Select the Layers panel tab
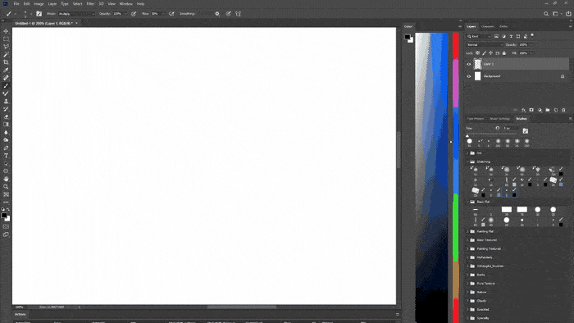The image size is (574, 323). 471,26
